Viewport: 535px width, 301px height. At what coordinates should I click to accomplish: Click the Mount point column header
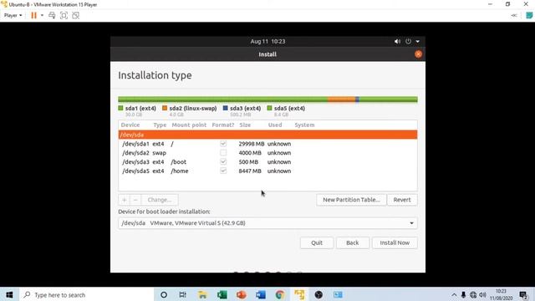pyautogui.click(x=189, y=125)
